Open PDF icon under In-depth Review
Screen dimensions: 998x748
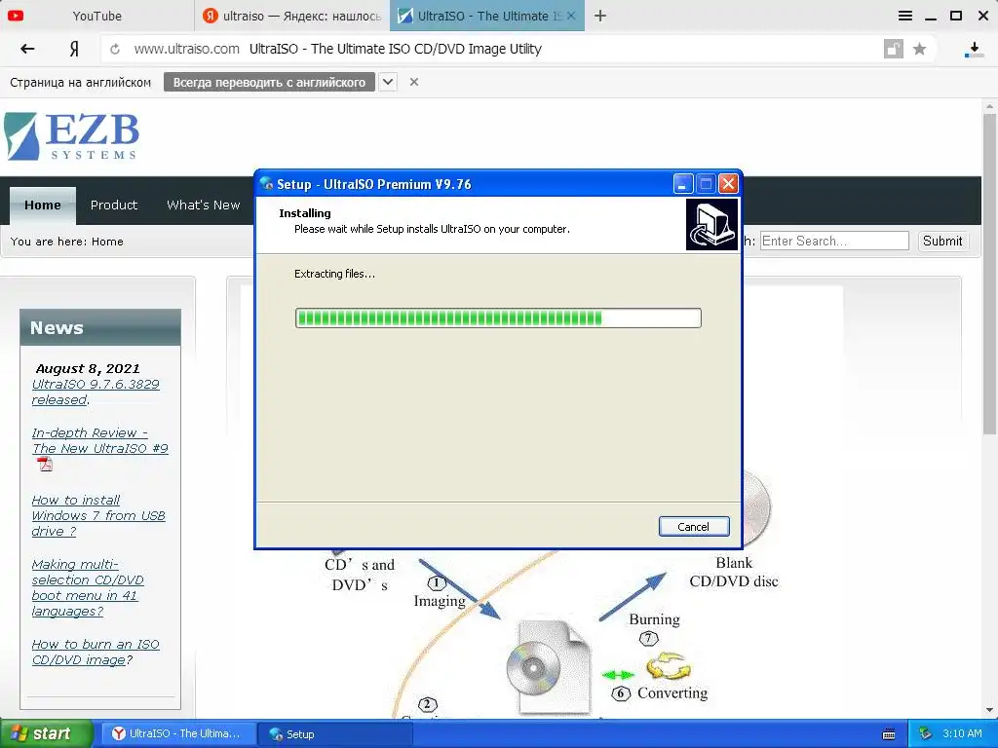45,465
